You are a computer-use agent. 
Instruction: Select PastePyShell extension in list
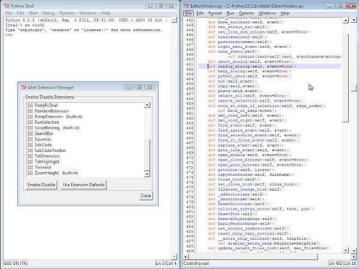[x=86, y=105]
